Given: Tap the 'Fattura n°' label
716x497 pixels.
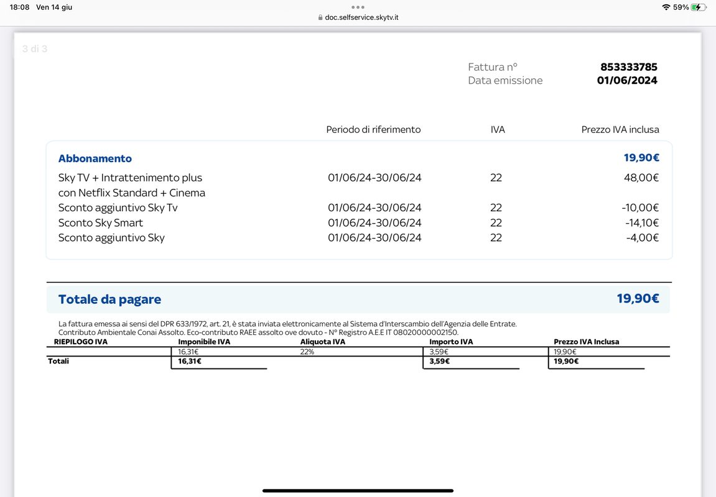Looking at the screenshot, I should 493,67.
